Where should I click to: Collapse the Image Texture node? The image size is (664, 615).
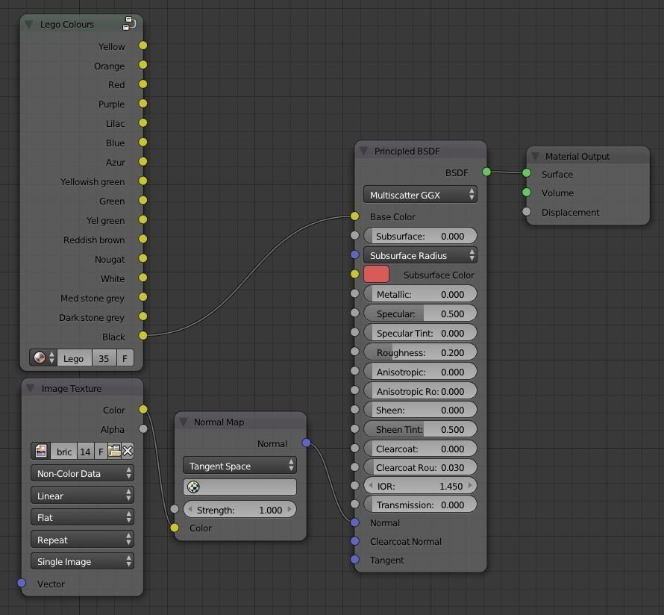tap(31, 388)
